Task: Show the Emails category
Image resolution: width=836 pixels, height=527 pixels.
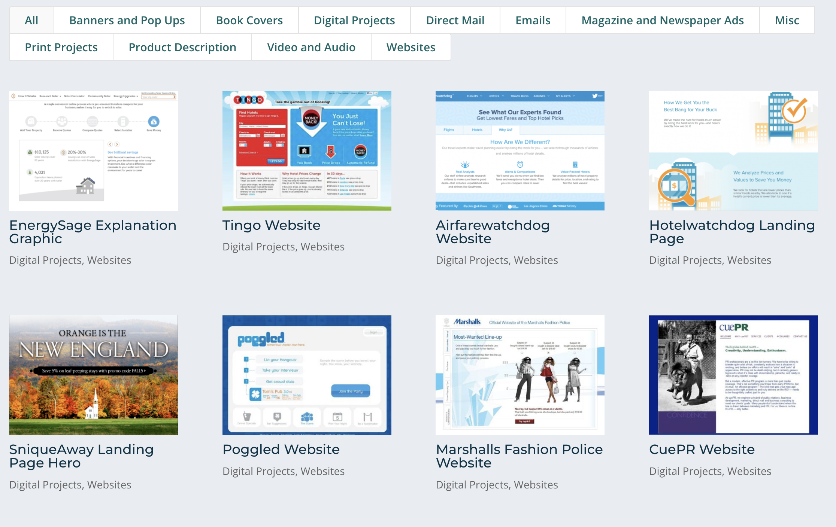Action: coord(533,20)
